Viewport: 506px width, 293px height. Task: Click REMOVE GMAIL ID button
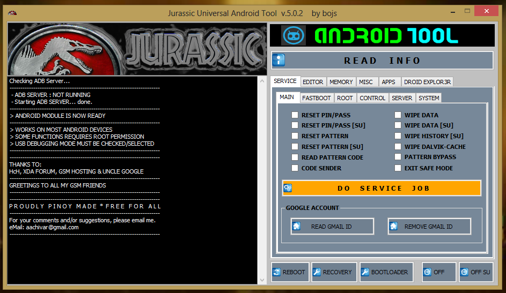click(429, 227)
